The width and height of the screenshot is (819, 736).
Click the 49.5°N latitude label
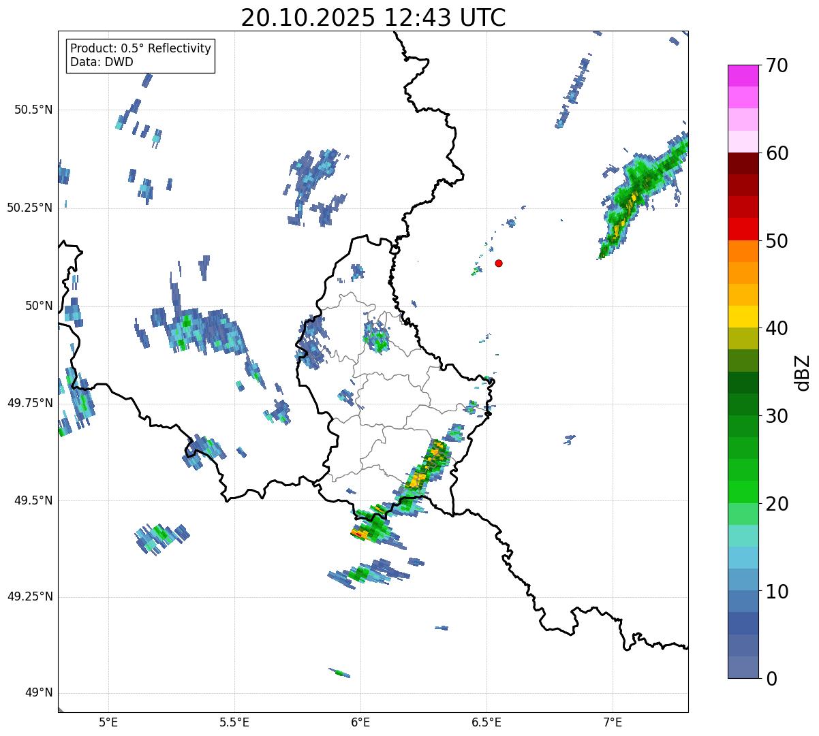coord(33,500)
